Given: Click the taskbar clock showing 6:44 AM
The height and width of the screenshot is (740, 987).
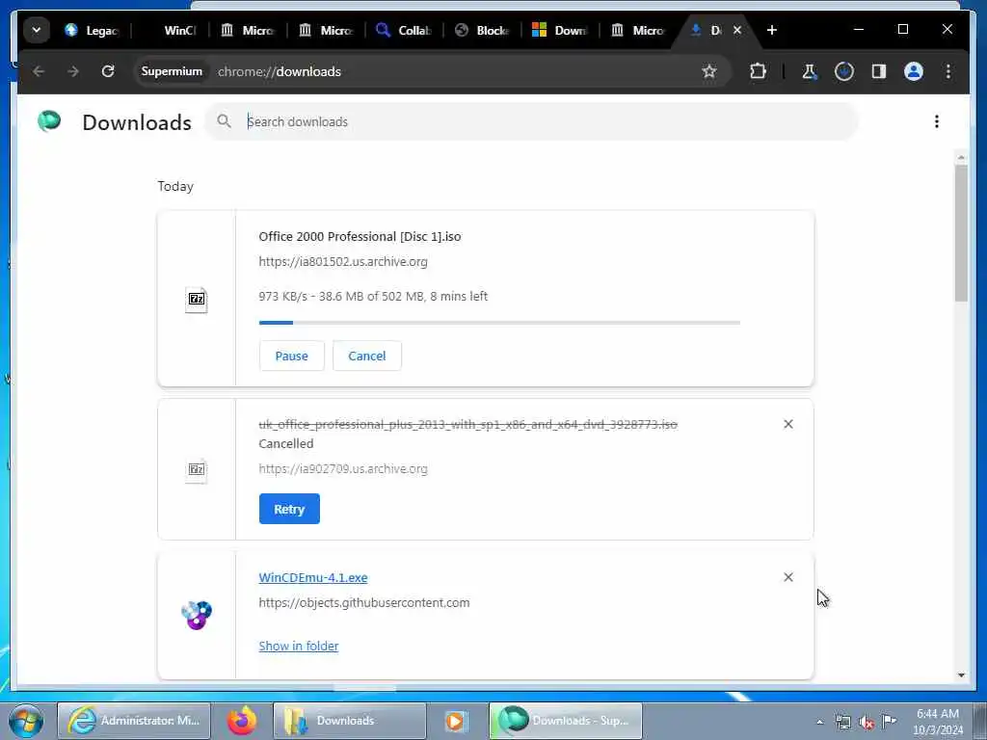Looking at the screenshot, I should 937,722.
